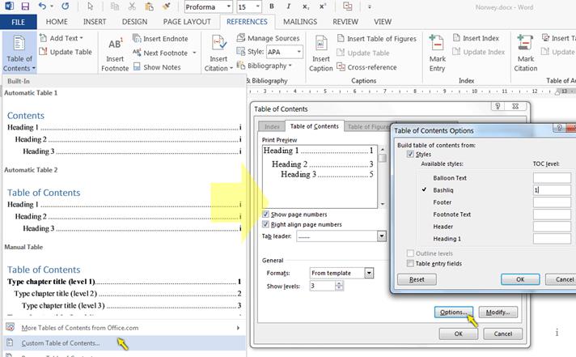The width and height of the screenshot is (576, 357).
Task: Click the TOC level field for Bashliq
Action: point(552,189)
